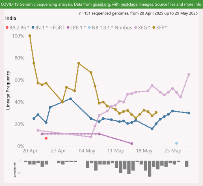
Task: Click the India chart title
Action: point(11,19)
